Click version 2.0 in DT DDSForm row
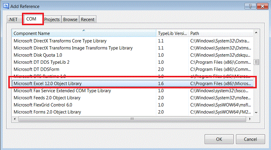This screenshot has width=271, height=150. [x=161, y=69]
